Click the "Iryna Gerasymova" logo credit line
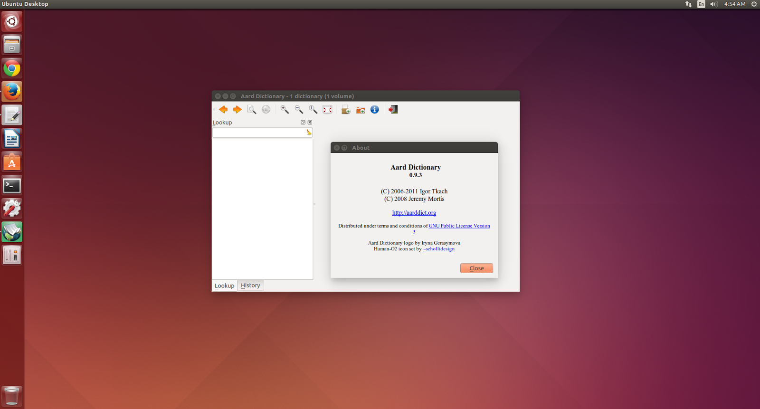Viewport: 760px width, 409px height. 414,243
